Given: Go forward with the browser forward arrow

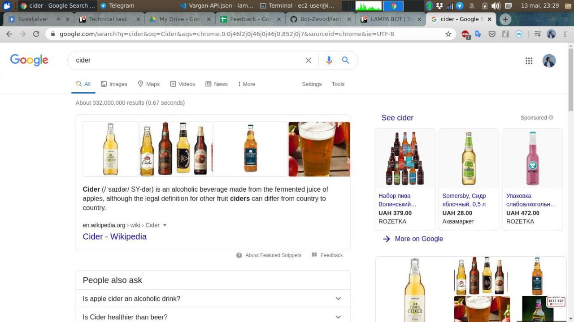Looking at the screenshot, I should [x=23, y=34].
